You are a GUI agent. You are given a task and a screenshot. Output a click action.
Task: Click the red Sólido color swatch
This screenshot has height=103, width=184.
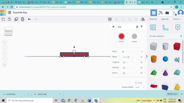coord(121,36)
